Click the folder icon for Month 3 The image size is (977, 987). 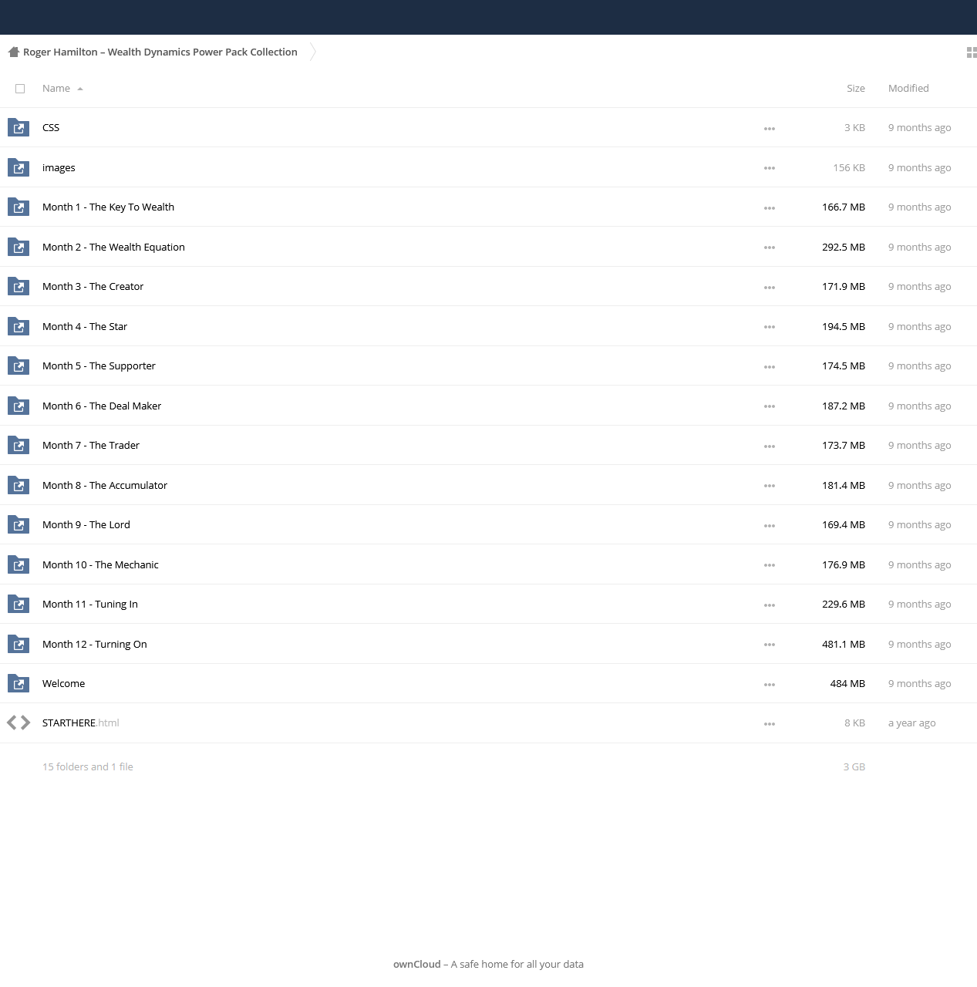coord(19,286)
